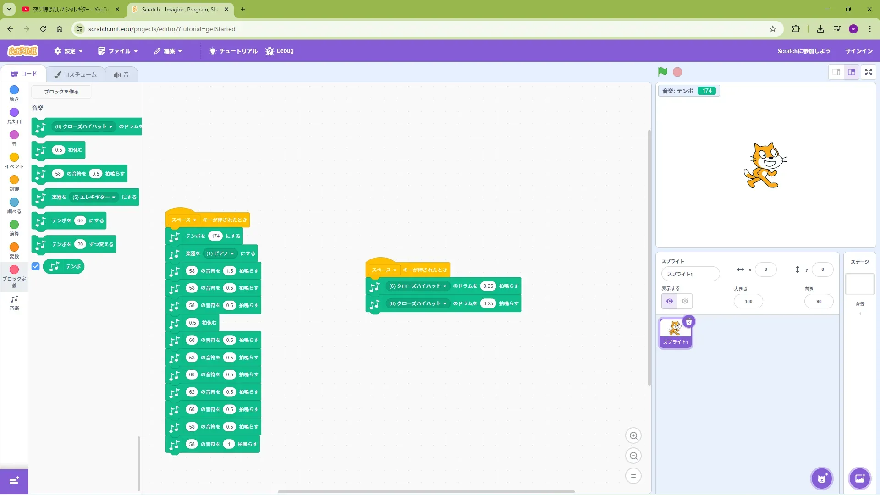Open choose a sprite button
The height and width of the screenshot is (495, 880).
[x=821, y=479]
